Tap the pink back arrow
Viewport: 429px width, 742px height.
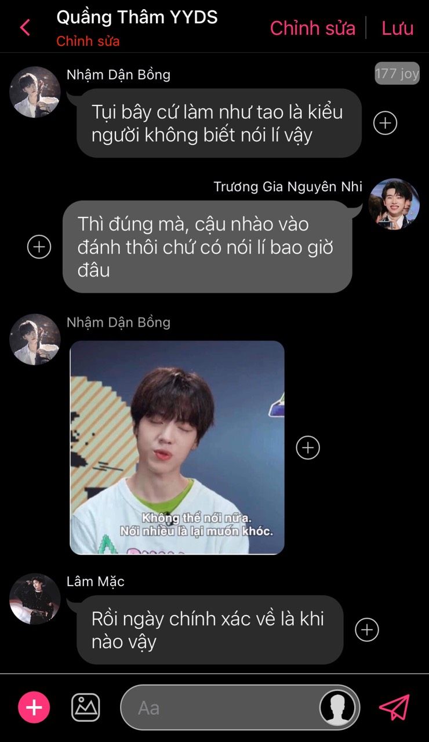24,27
